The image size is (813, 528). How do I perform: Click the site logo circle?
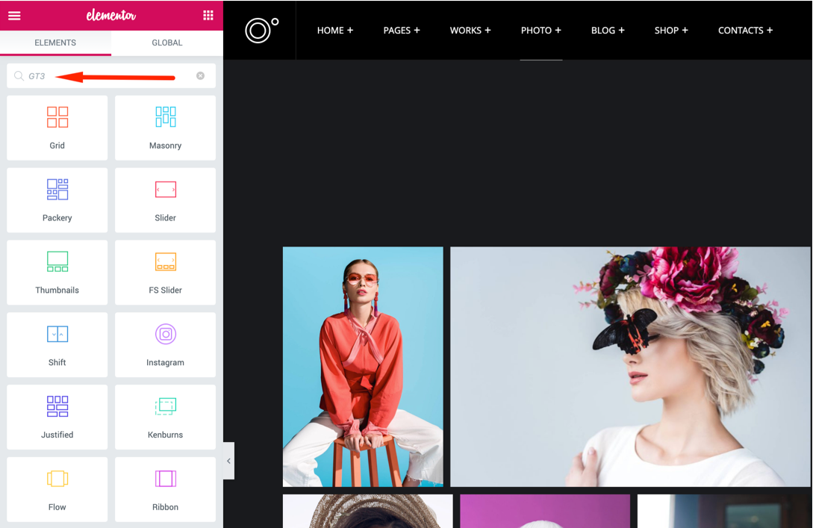point(261,30)
